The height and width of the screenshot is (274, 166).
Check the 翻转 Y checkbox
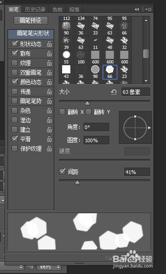pyautogui.click(x=88, y=112)
